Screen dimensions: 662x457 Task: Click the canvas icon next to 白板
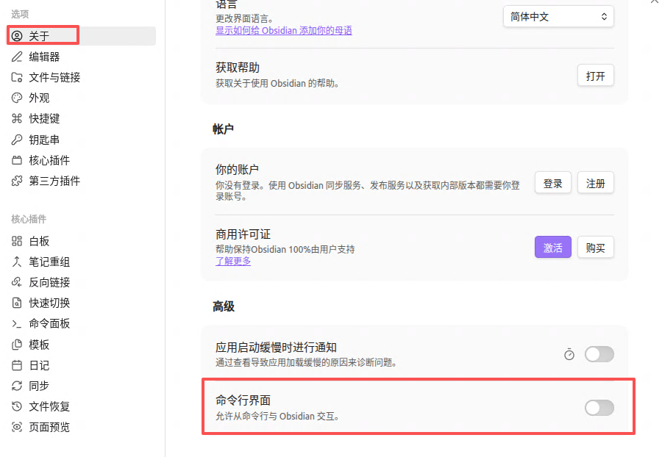pyautogui.click(x=17, y=241)
